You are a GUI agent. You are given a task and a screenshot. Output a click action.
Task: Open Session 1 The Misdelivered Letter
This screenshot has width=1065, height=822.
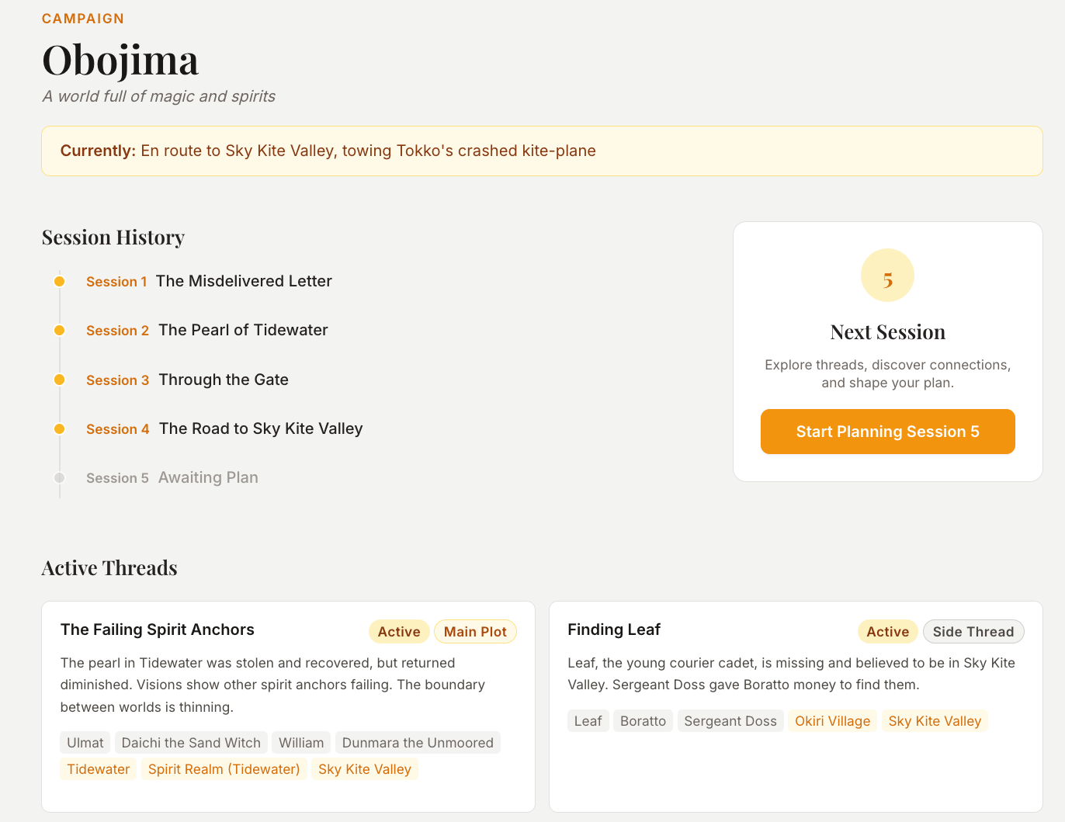click(209, 281)
